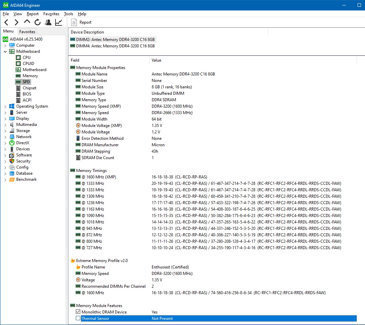
Task: Select the CPU icon in Motherboard tree
Action: (x=18, y=57)
